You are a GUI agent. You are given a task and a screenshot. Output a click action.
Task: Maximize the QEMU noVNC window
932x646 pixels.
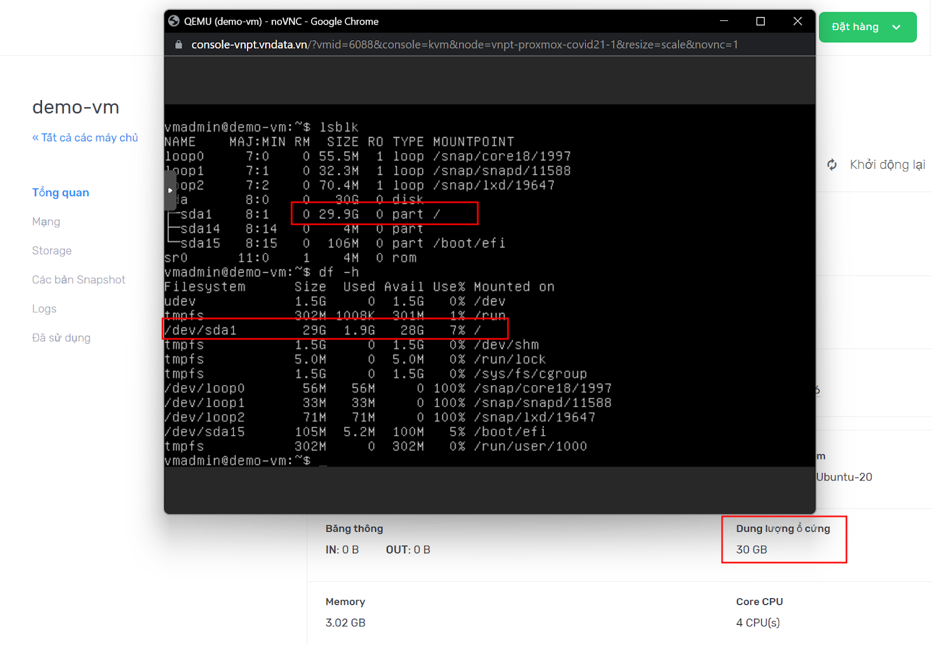760,22
